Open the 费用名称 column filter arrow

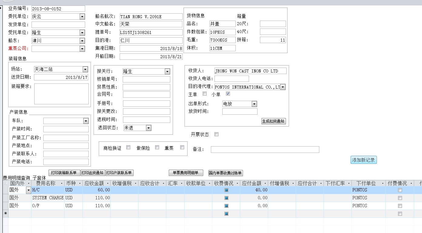click(61, 184)
